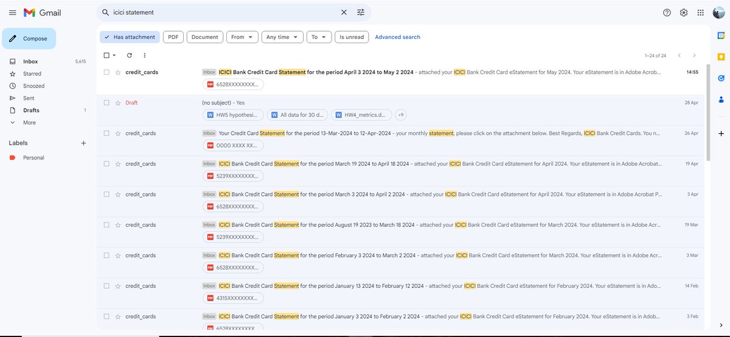Check the February 3 to March 2 email
This screenshot has height=337, width=730.
pos(106,255)
